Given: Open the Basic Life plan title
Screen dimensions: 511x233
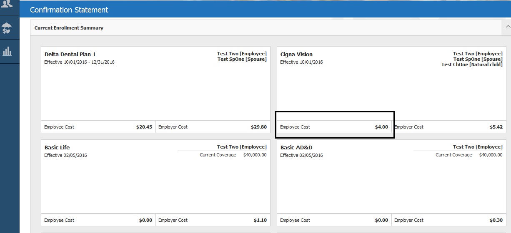Looking at the screenshot, I should pos(57,147).
